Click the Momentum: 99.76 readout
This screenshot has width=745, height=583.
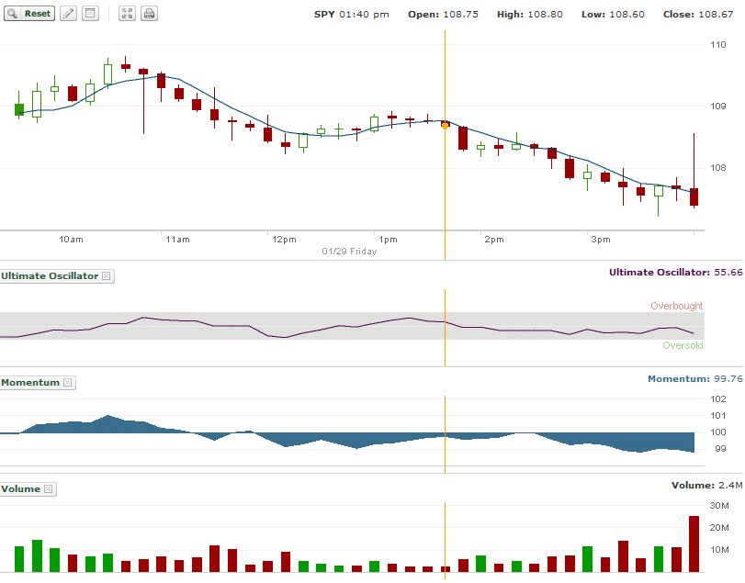(695, 378)
